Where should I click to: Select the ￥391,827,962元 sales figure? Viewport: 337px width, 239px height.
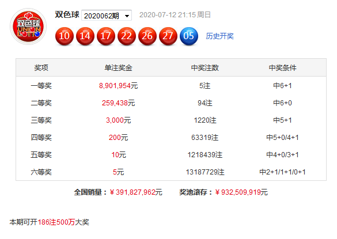click(x=136, y=192)
